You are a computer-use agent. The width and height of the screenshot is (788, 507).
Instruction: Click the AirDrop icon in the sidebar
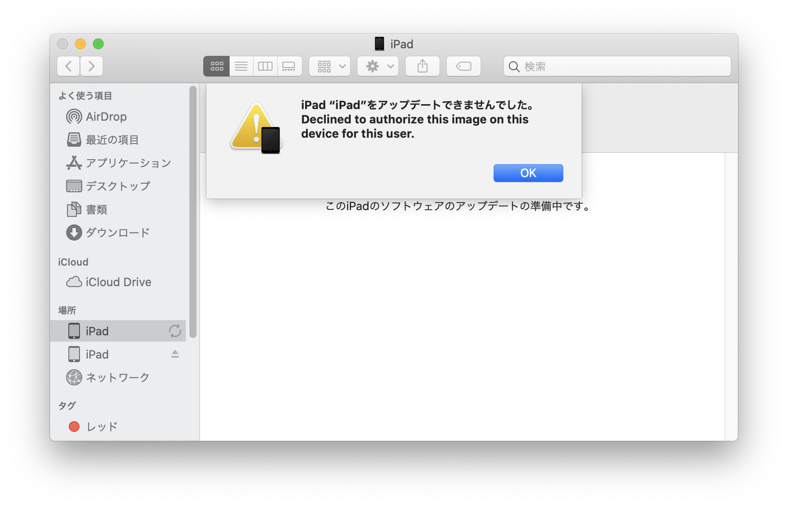pos(74,117)
